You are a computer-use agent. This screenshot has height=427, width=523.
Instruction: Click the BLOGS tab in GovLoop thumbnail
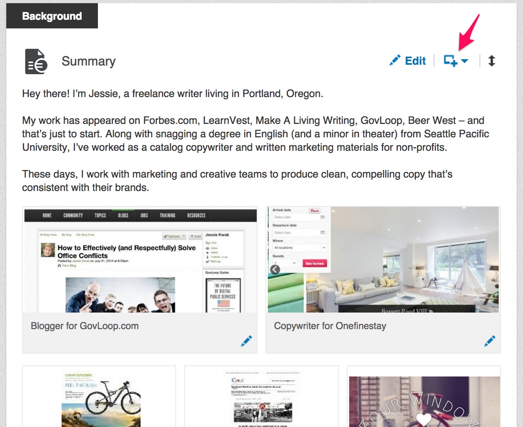click(x=123, y=215)
